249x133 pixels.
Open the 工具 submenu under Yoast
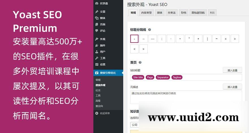pos(98,95)
